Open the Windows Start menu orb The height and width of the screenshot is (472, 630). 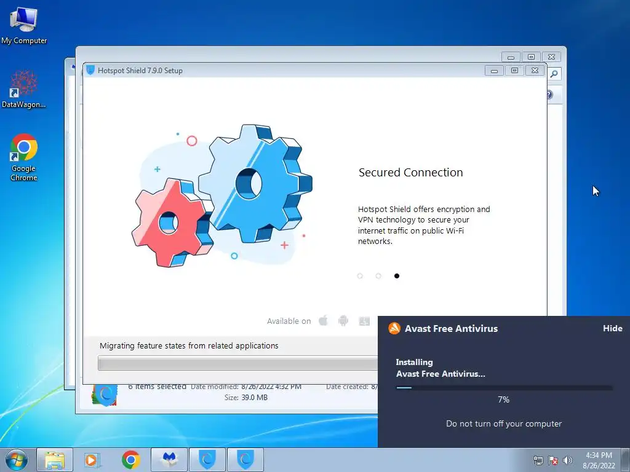(17, 460)
